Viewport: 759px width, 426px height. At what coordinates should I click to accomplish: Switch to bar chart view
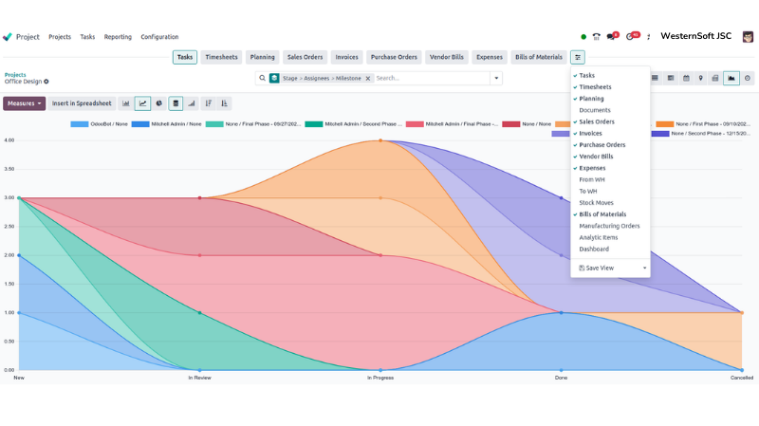click(x=126, y=103)
